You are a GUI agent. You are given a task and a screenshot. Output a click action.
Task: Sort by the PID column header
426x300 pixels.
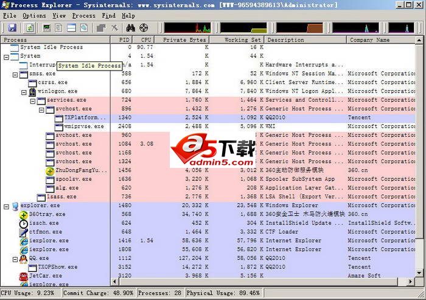pyautogui.click(x=122, y=40)
